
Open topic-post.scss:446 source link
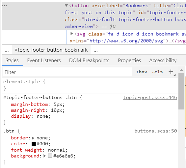150,98
